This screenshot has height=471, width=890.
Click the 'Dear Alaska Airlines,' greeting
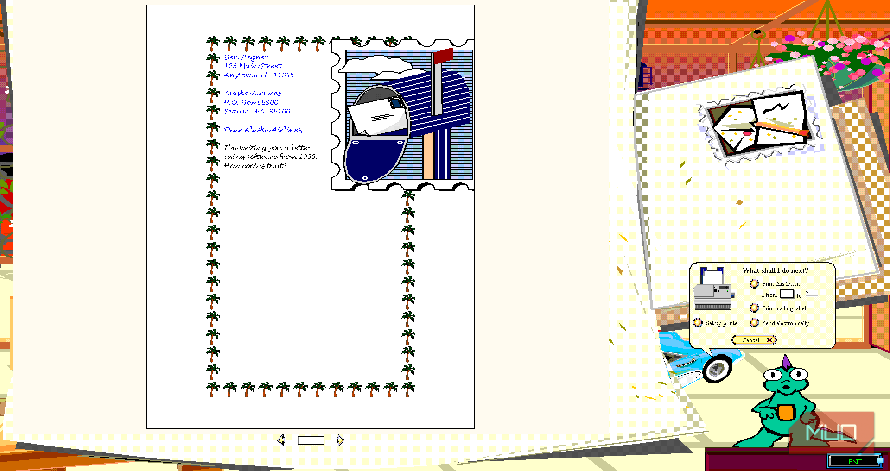[263, 130]
